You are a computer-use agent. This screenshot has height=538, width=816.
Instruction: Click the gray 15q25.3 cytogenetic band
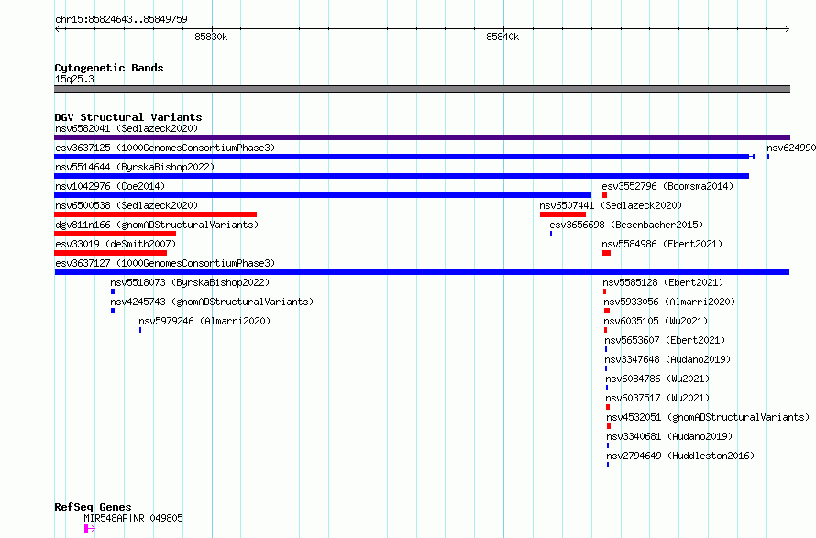tap(422, 89)
